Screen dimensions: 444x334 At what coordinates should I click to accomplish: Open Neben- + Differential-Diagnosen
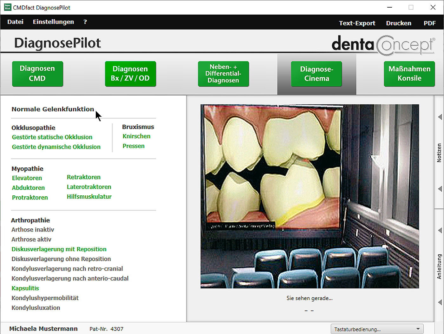coord(223,74)
